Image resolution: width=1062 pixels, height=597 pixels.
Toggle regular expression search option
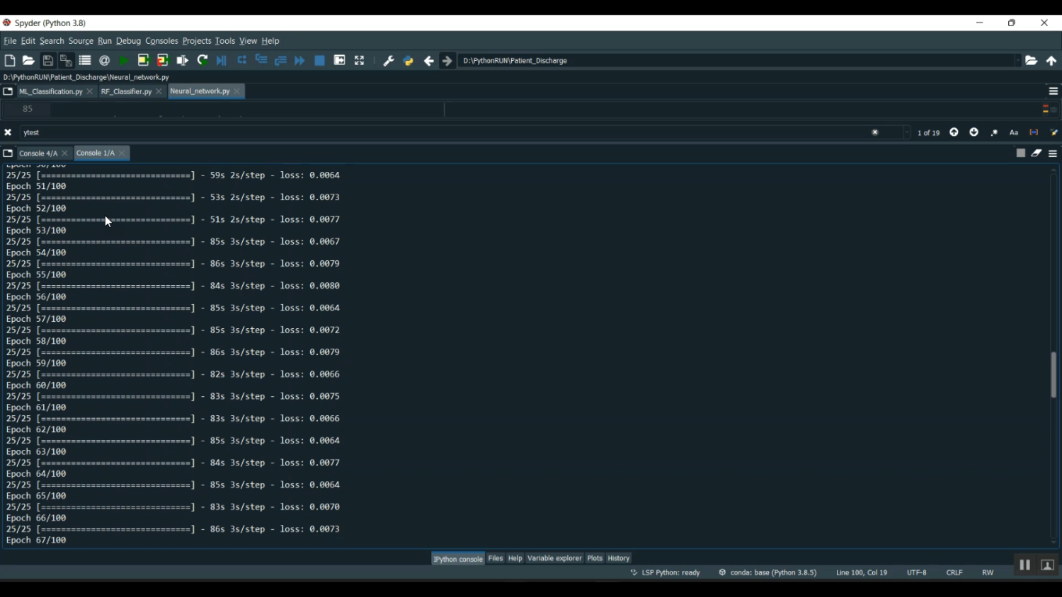[x=994, y=132]
